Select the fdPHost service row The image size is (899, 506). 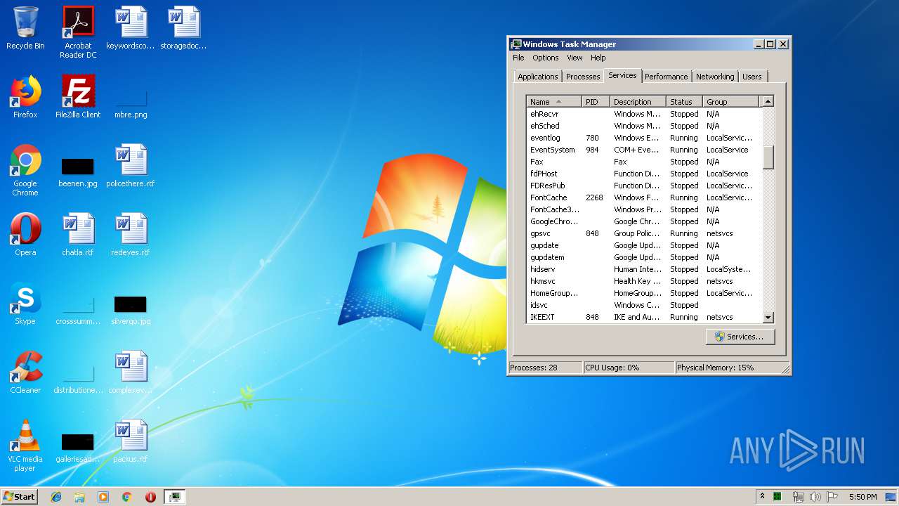pos(643,174)
